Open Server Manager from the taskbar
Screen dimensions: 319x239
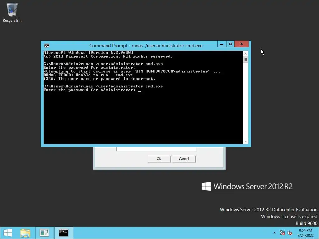tap(44, 233)
